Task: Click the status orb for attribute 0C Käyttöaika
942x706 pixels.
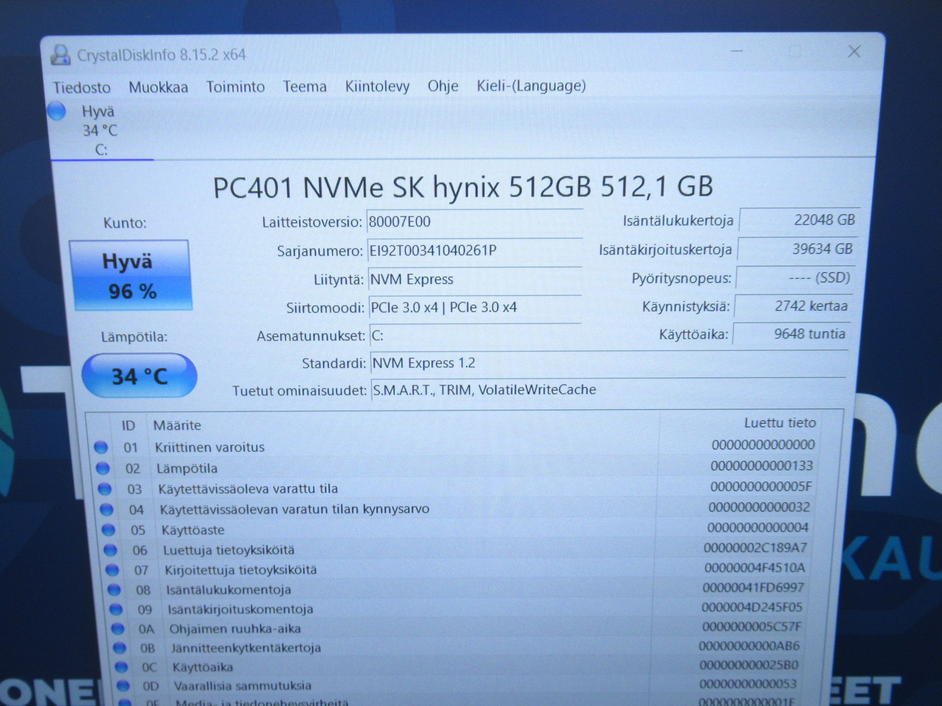Action: pos(121,667)
